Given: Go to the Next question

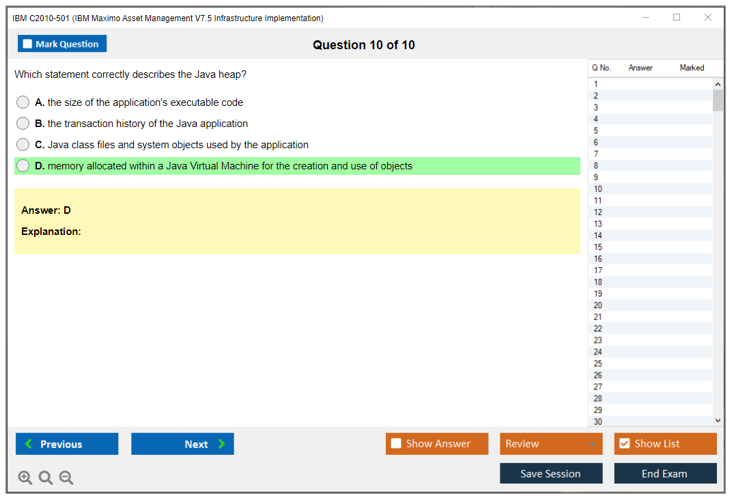Looking at the screenshot, I should (x=182, y=444).
